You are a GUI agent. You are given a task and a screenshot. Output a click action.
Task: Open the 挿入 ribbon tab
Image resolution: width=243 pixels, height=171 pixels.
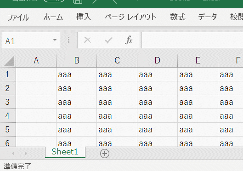84,17
